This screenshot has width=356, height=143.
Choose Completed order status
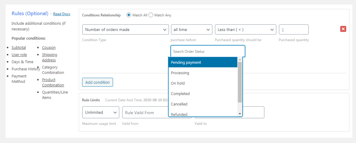pyautogui.click(x=203, y=94)
